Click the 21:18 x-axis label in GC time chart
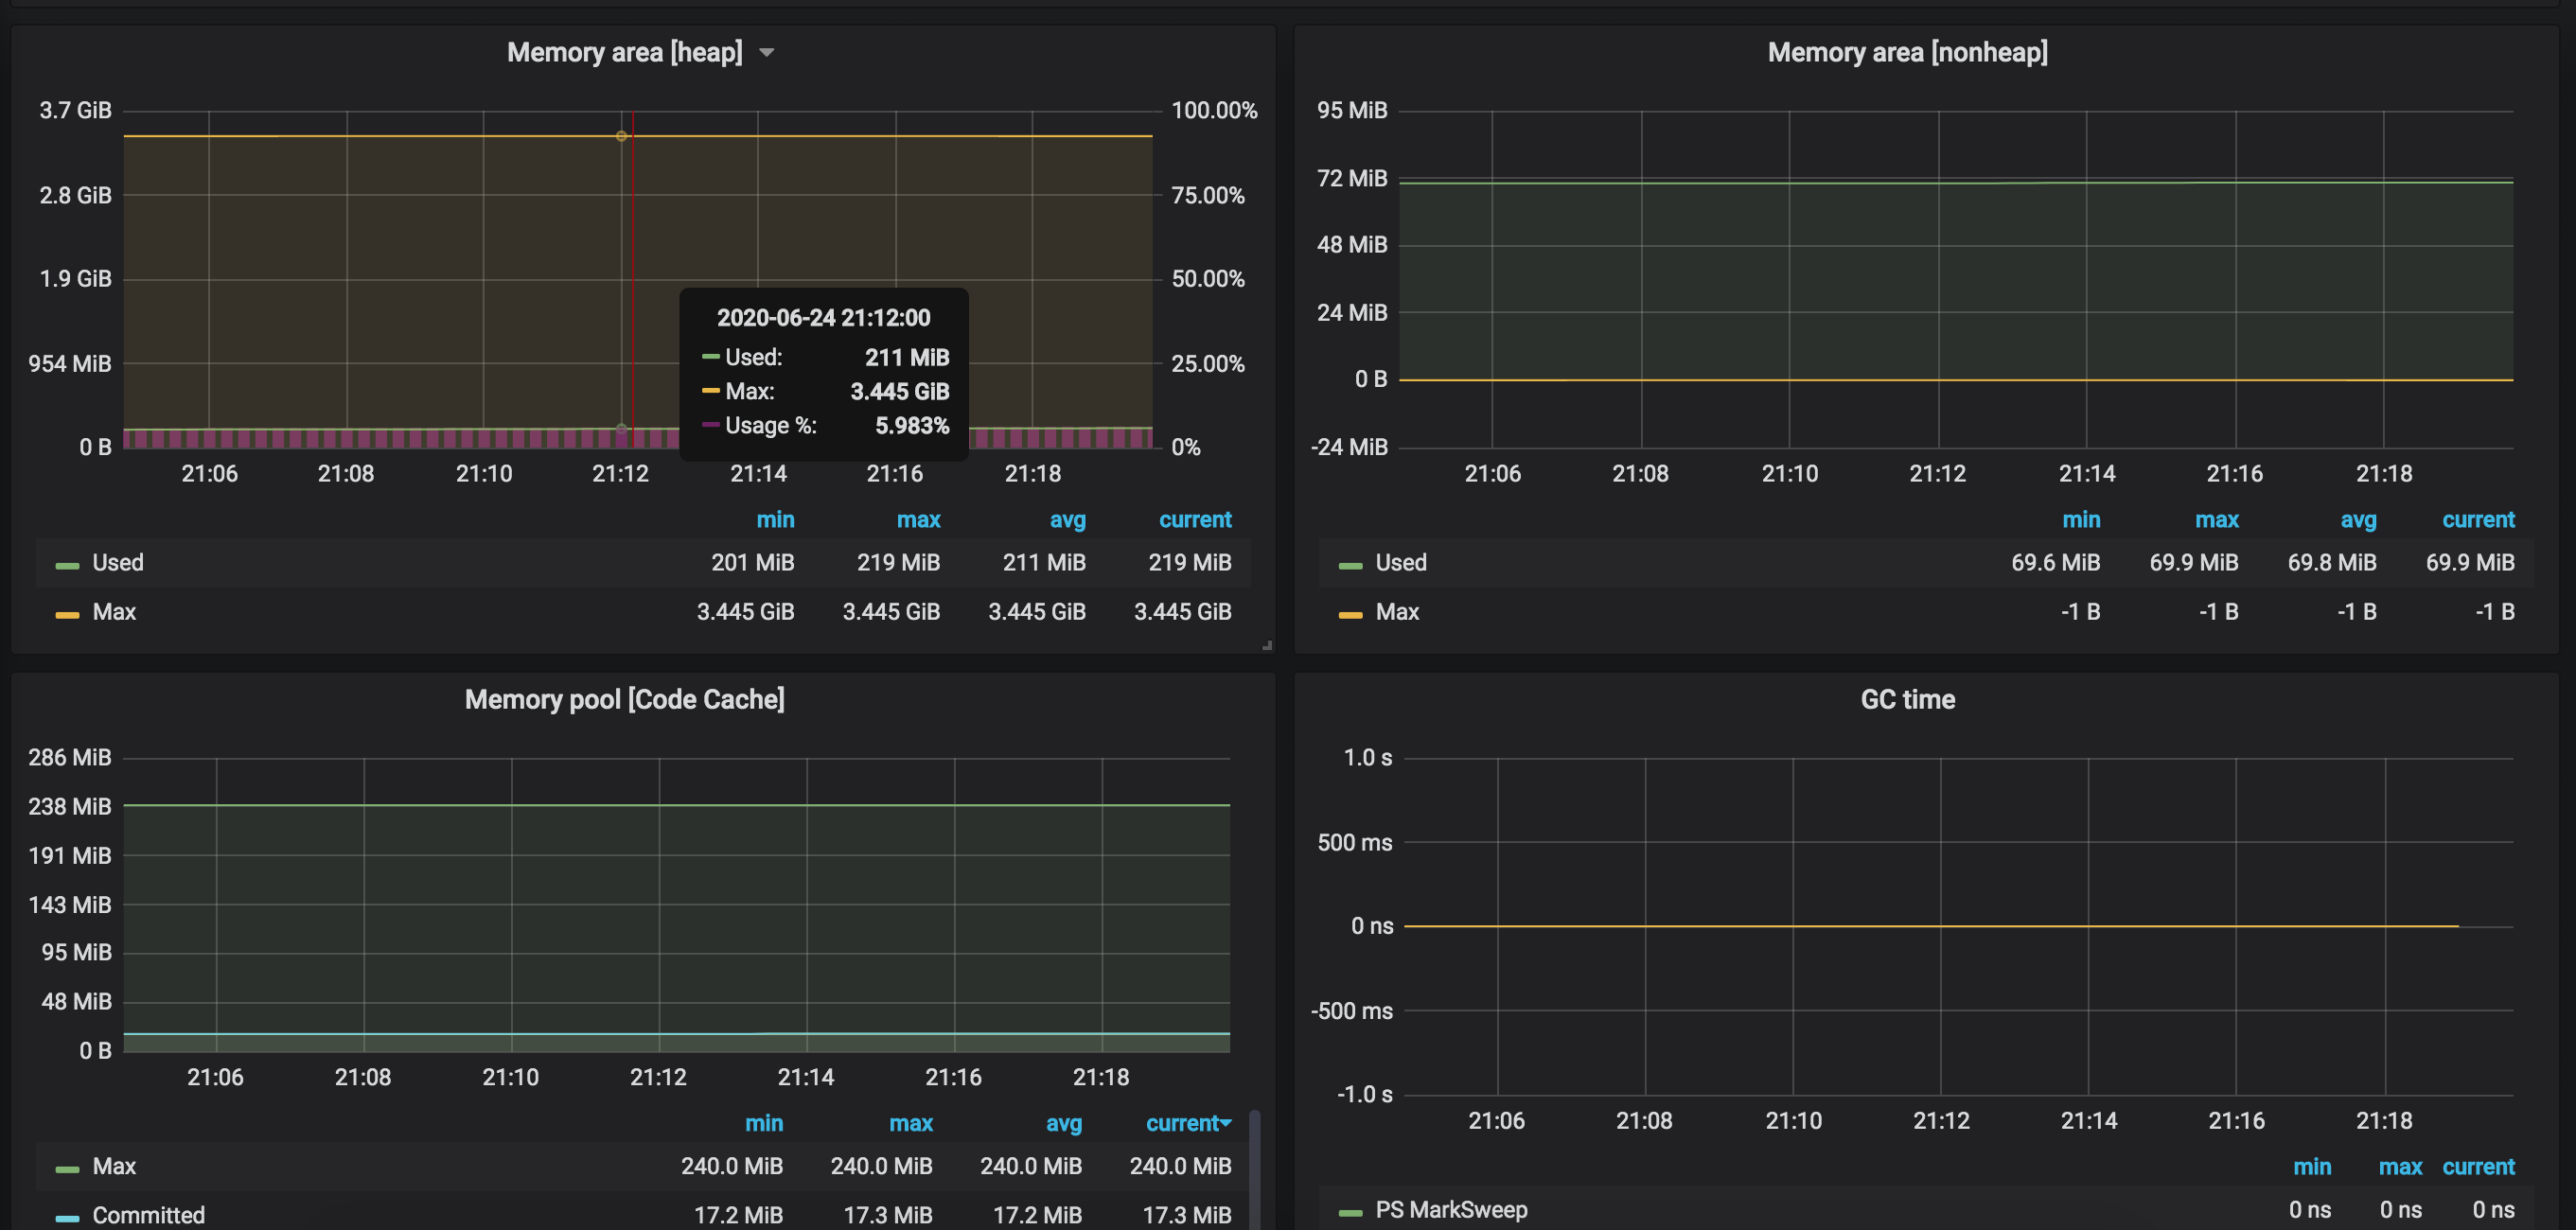Screen dimensions: 2576x1230 (x=2384, y=1121)
